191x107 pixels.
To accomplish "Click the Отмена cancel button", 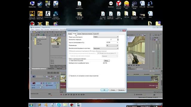I will tap(113, 90).
